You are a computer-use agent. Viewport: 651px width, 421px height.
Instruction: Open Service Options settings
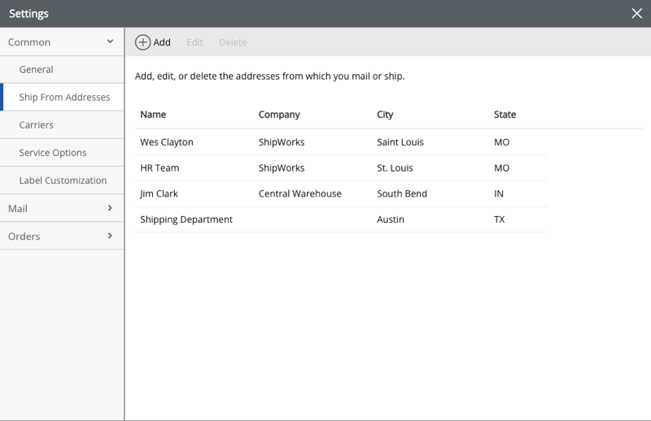(x=62, y=153)
